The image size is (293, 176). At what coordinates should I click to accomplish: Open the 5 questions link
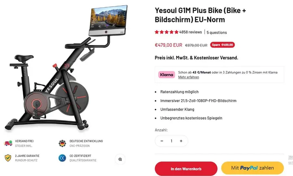[x=217, y=33]
